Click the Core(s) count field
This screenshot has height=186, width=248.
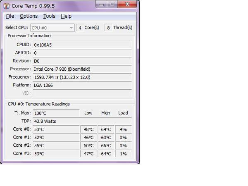pos(80,28)
